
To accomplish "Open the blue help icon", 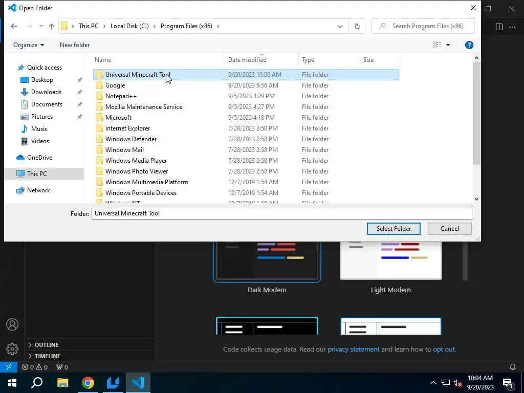I will (x=469, y=45).
